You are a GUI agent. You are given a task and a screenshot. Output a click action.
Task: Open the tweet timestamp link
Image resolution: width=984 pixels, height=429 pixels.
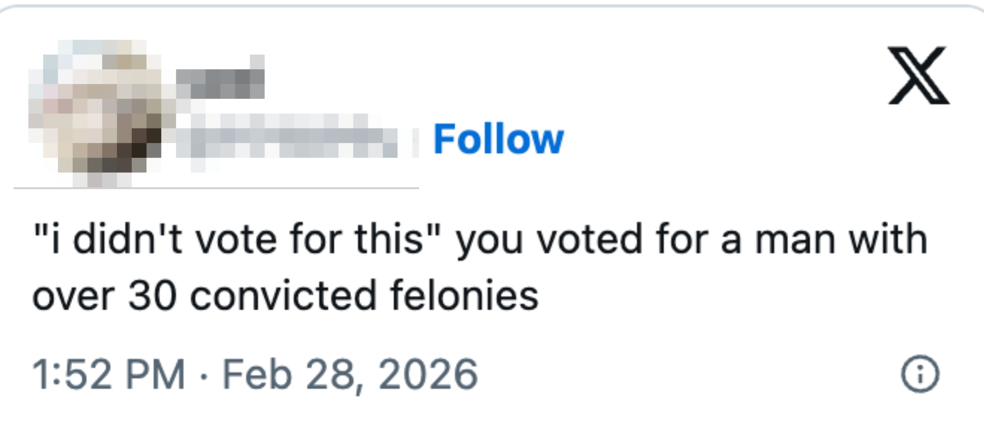tap(255, 374)
